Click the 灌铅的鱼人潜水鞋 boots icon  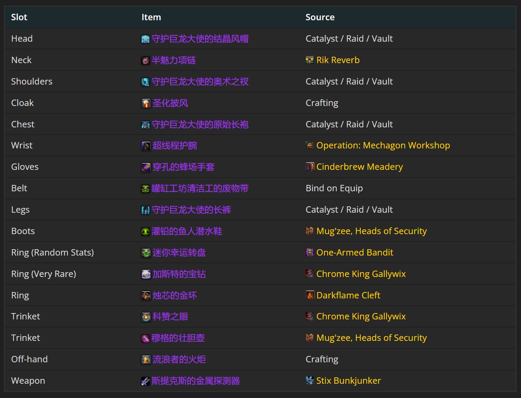[x=146, y=231]
